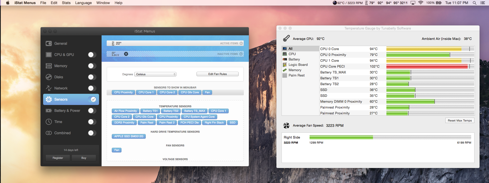Click the Memory DIMM 0 Proximity bar

click(x=430, y=101)
